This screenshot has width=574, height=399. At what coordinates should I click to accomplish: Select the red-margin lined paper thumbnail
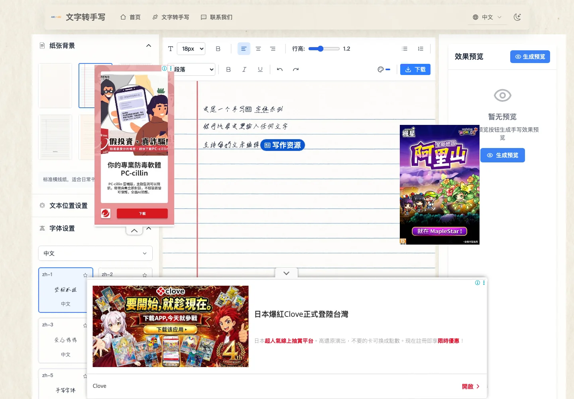[86, 85]
